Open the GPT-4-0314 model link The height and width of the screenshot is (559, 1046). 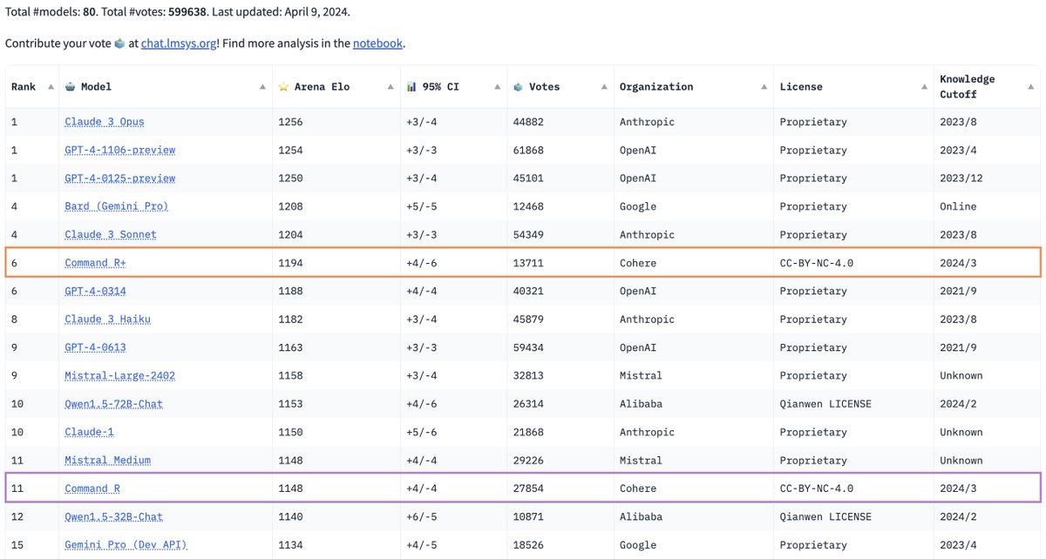(95, 291)
